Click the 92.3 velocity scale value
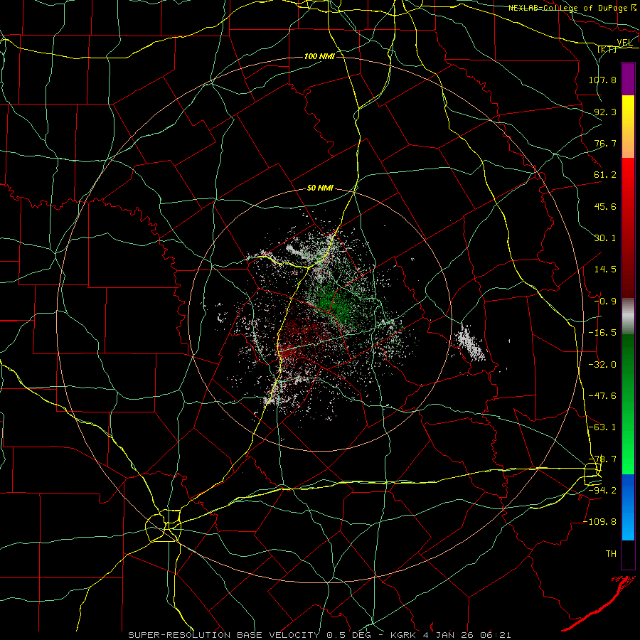Image resolution: width=640 pixels, height=640 pixels. click(x=605, y=112)
